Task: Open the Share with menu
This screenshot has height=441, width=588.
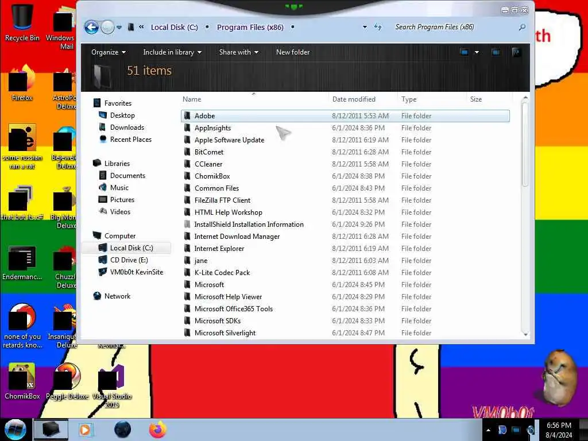Action: pos(238,52)
